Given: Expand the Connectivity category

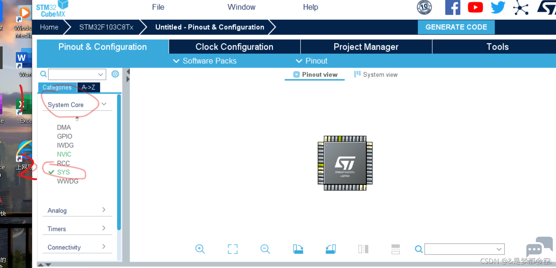Looking at the screenshot, I should tap(103, 247).
